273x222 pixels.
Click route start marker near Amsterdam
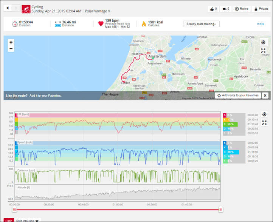pos(153,58)
